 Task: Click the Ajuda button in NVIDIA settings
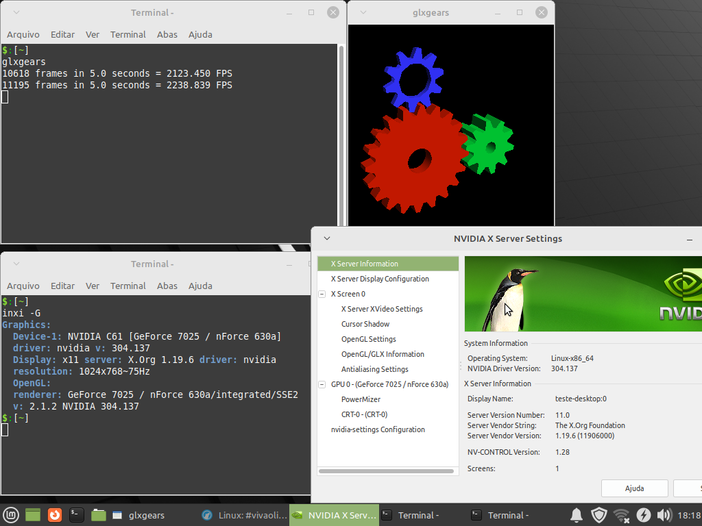(x=634, y=488)
